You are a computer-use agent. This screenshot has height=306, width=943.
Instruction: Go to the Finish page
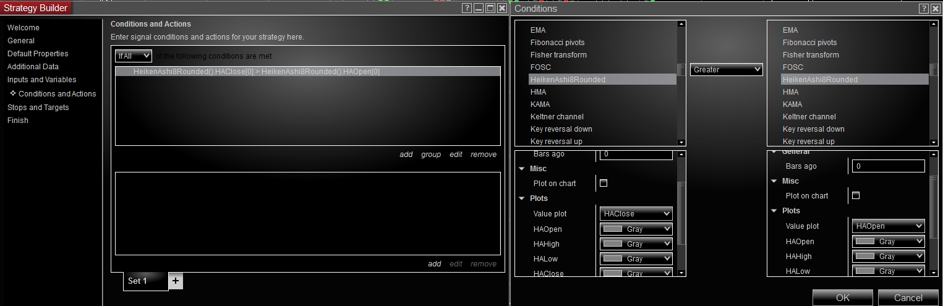(x=18, y=121)
